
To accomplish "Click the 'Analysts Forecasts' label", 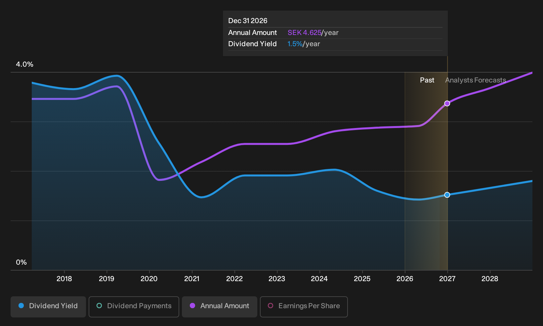I will (x=476, y=80).
